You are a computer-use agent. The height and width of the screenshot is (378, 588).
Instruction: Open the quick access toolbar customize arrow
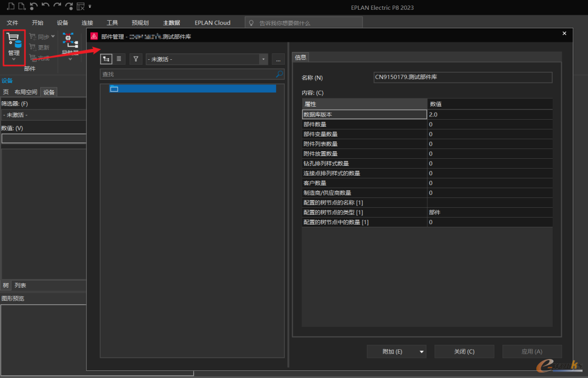click(90, 7)
